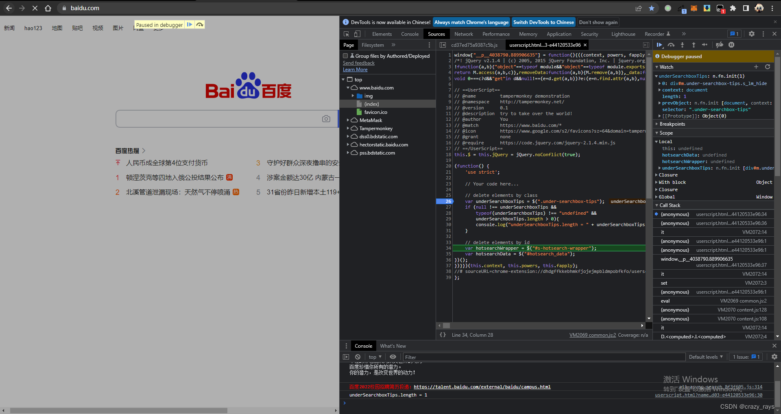
Task: Open the MetaMask fox extension
Action: [694, 8]
